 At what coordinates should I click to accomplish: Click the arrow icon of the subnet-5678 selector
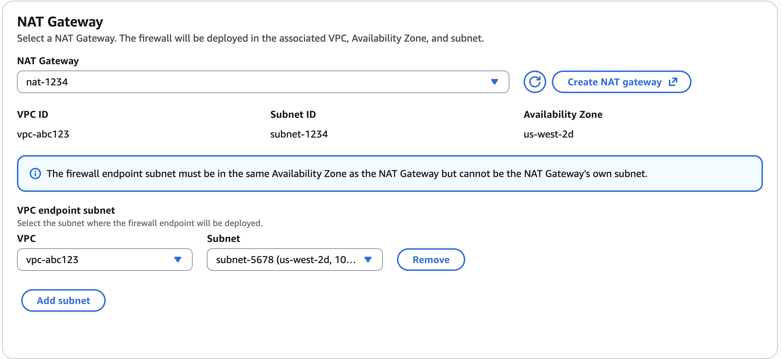point(368,260)
